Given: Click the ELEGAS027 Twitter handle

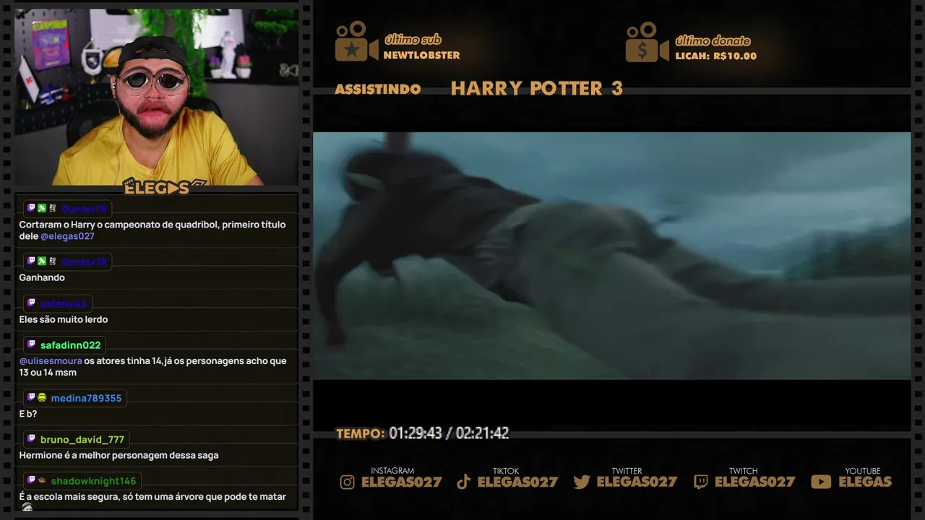Looking at the screenshot, I should (x=637, y=482).
